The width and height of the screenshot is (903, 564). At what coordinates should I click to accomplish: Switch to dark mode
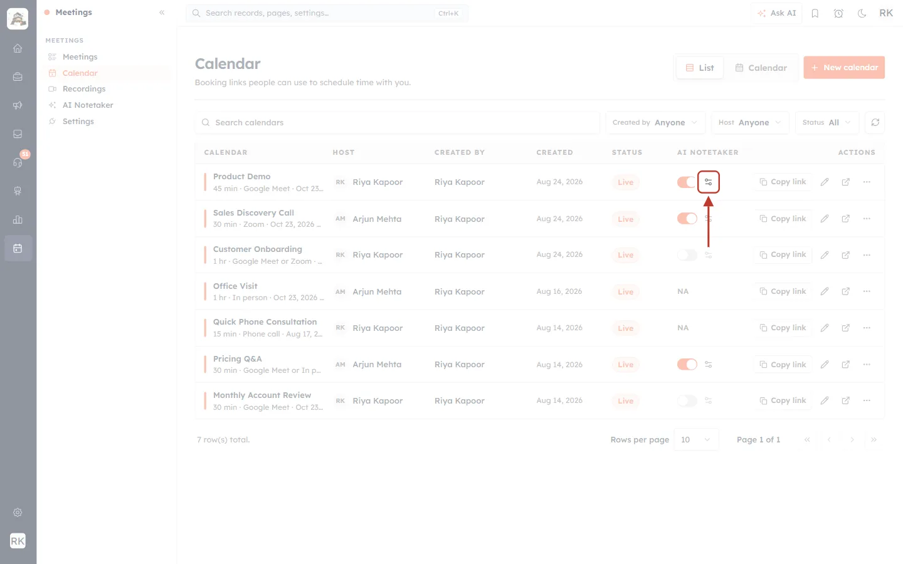(x=862, y=13)
